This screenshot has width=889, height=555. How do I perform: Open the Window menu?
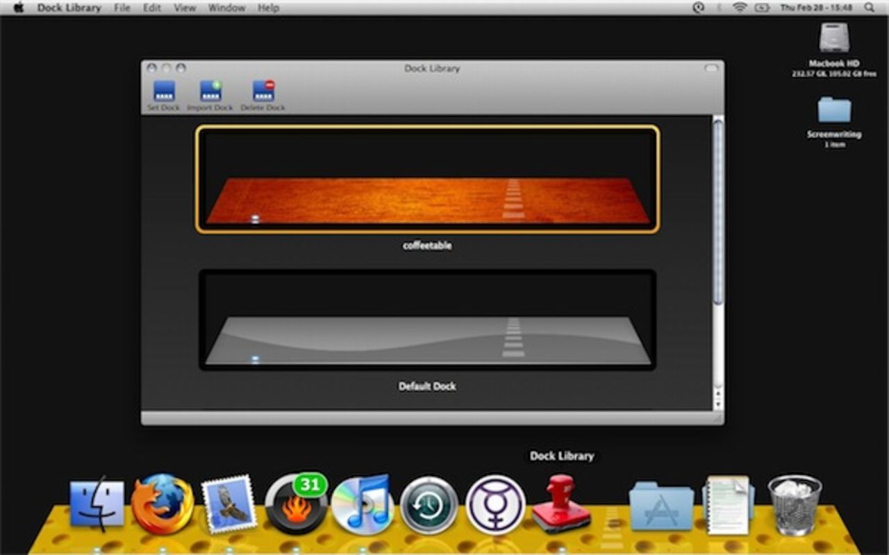(226, 8)
